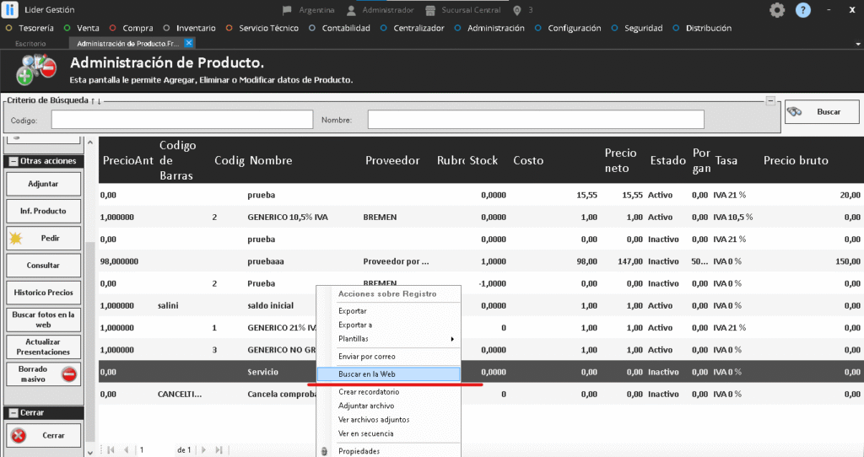
Task: Minimize the Criterio de Búsqueda panel
Action: click(x=770, y=100)
